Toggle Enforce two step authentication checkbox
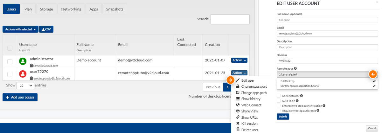Viewport: 382px width, 133px height. [279, 105]
